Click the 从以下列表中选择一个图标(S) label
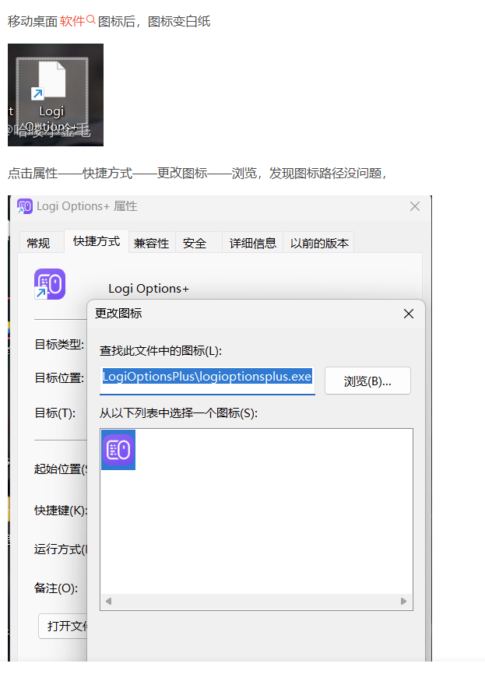The width and height of the screenshot is (485, 674). click(178, 413)
